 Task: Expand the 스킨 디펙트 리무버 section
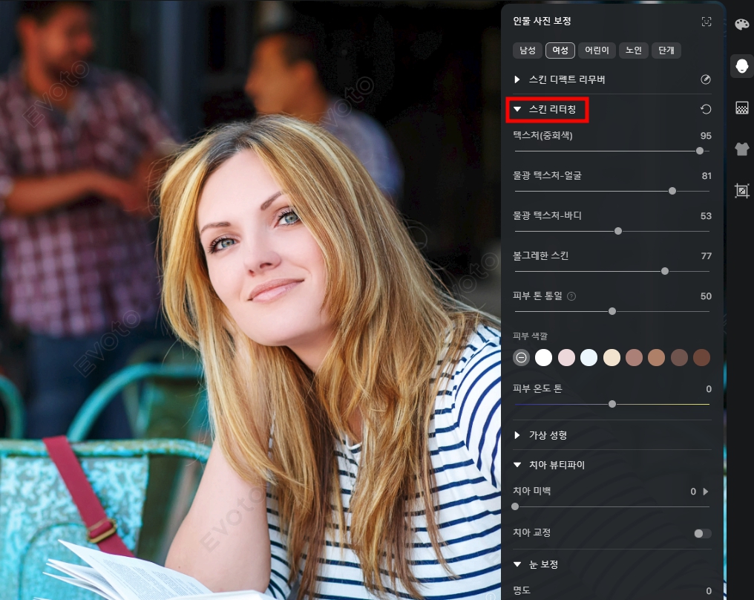517,79
